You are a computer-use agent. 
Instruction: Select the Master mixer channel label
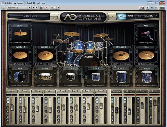(154, 91)
